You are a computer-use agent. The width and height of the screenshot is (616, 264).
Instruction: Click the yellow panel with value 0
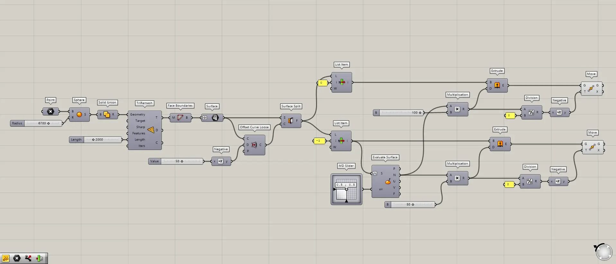pyautogui.click(x=322, y=83)
